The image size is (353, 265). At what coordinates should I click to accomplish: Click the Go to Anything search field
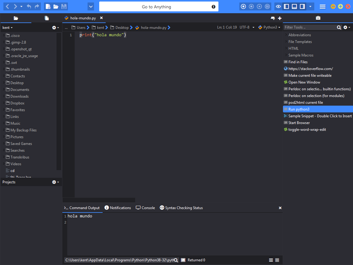click(156, 7)
